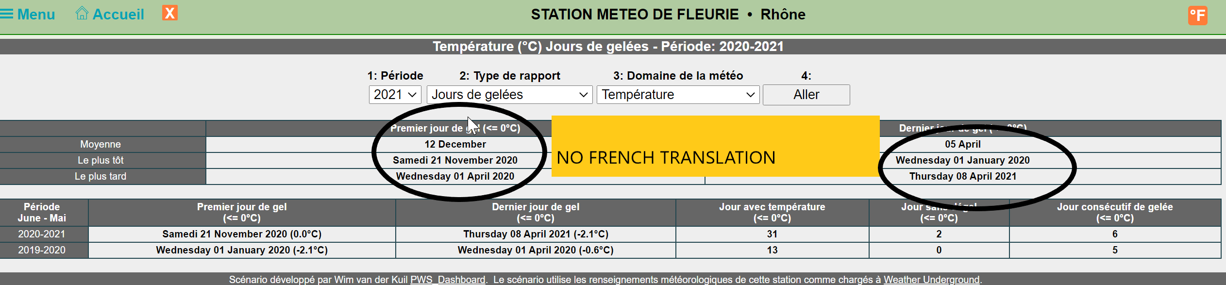Open the Température domain dropdown
The width and height of the screenshot is (1226, 285).
(678, 95)
